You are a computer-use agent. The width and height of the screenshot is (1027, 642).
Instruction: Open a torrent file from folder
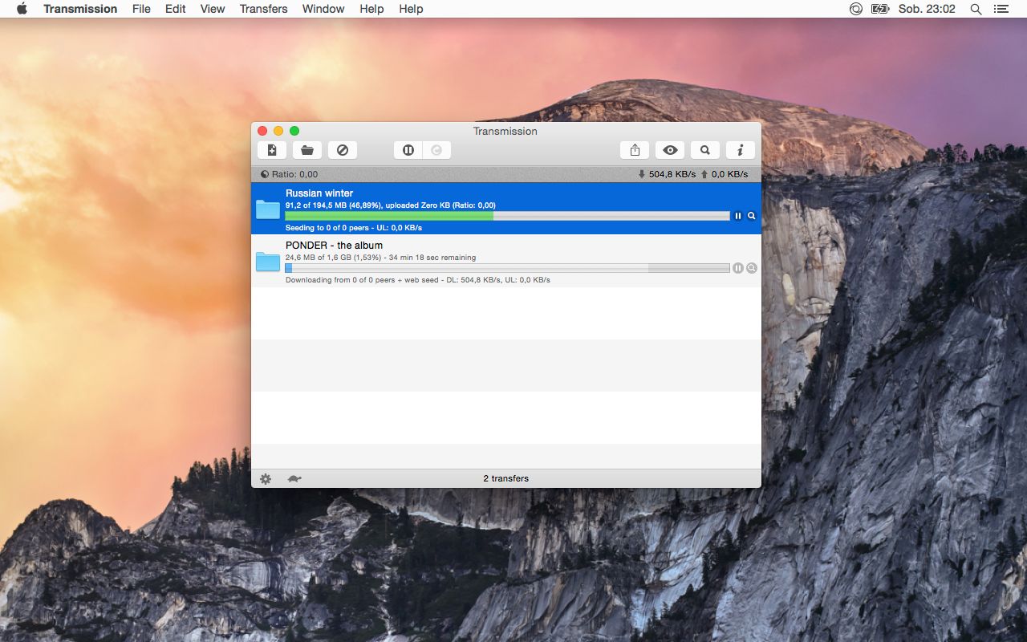[x=307, y=150]
